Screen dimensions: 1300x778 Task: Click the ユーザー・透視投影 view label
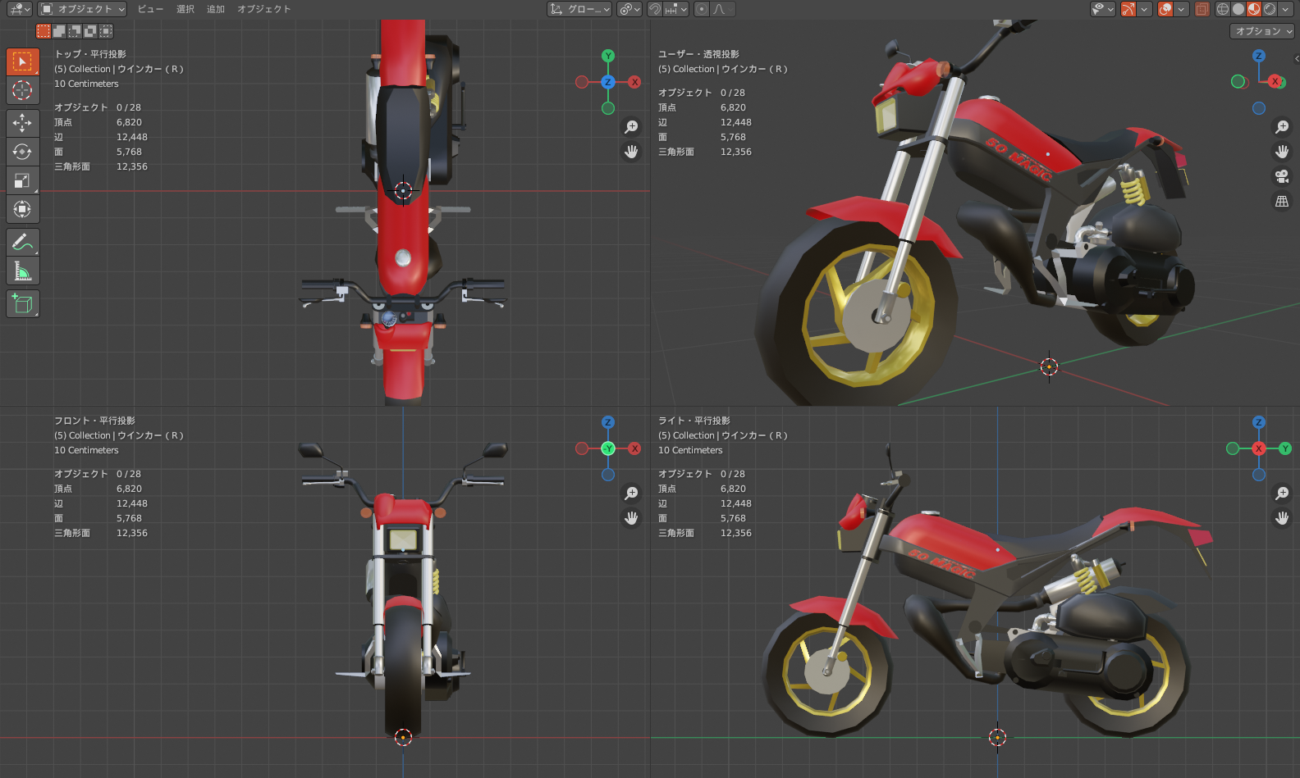(x=698, y=54)
